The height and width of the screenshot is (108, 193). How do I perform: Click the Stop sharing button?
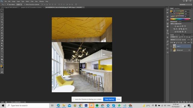tap(109, 99)
